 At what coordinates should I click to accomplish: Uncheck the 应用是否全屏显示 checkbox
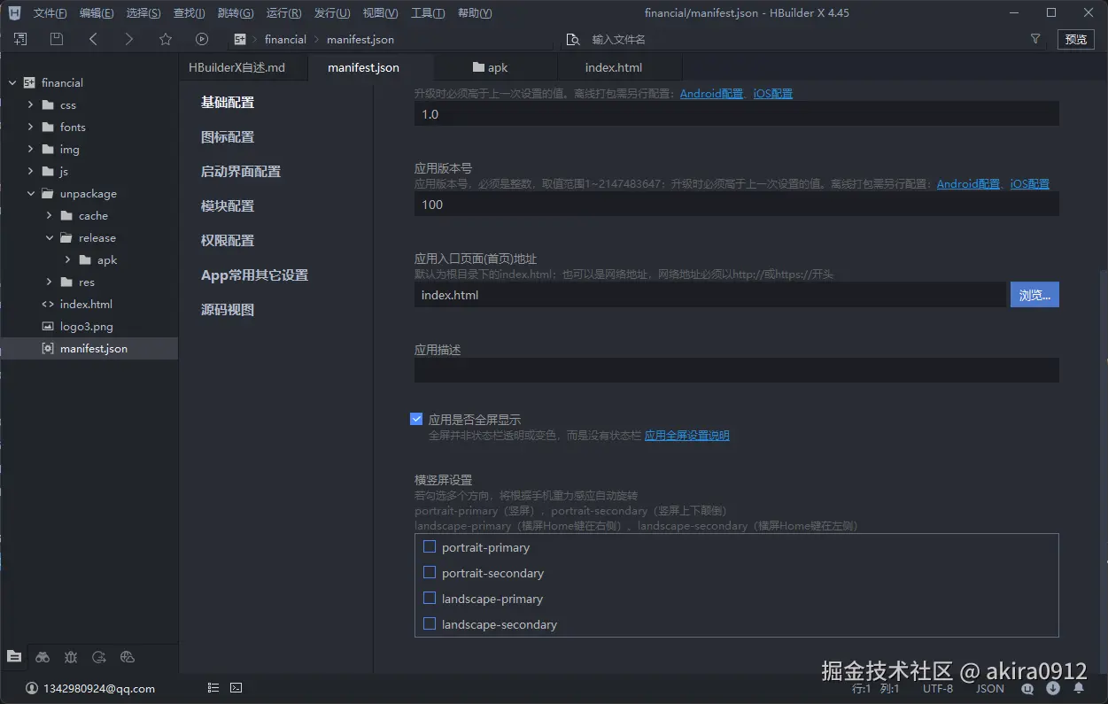coord(416,419)
